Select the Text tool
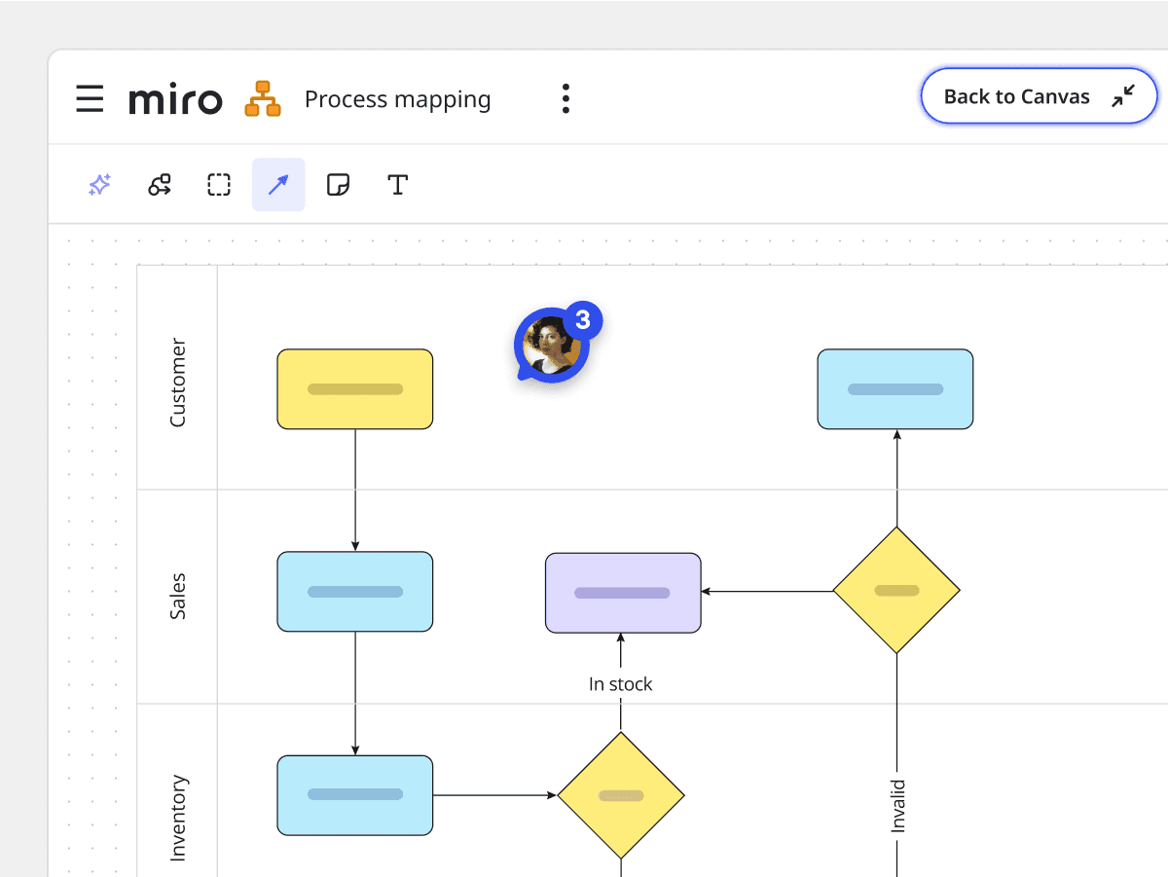 click(397, 185)
